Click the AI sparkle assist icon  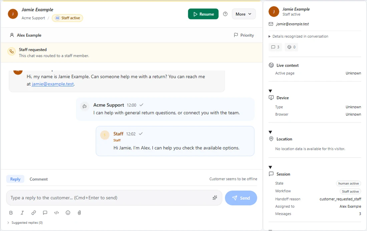215,198
